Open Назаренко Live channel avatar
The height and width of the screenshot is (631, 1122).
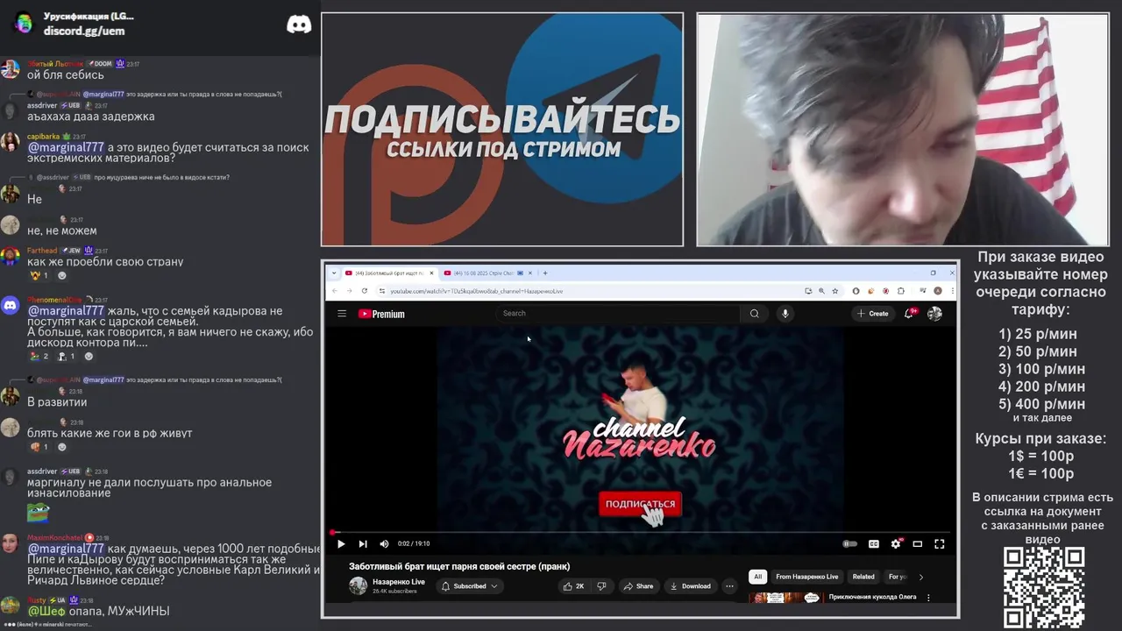(358, 586)
